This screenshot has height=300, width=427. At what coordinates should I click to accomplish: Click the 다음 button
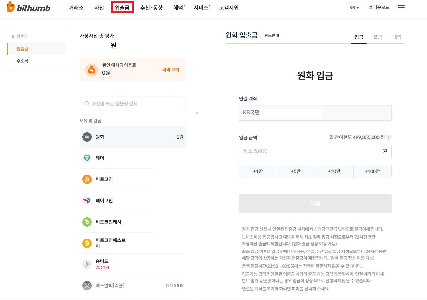click(315, 203)
